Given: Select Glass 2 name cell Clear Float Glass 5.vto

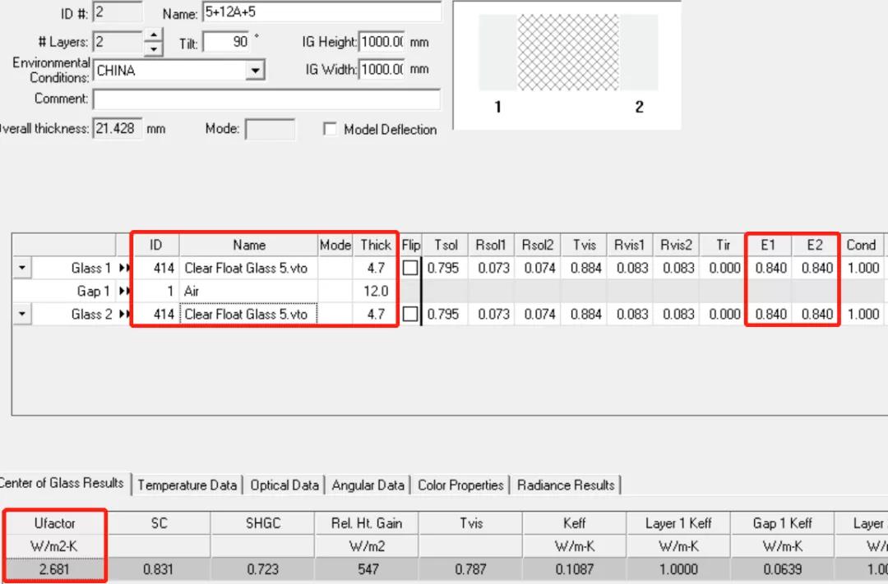Looking at the screenshot, I should (248, 314).
